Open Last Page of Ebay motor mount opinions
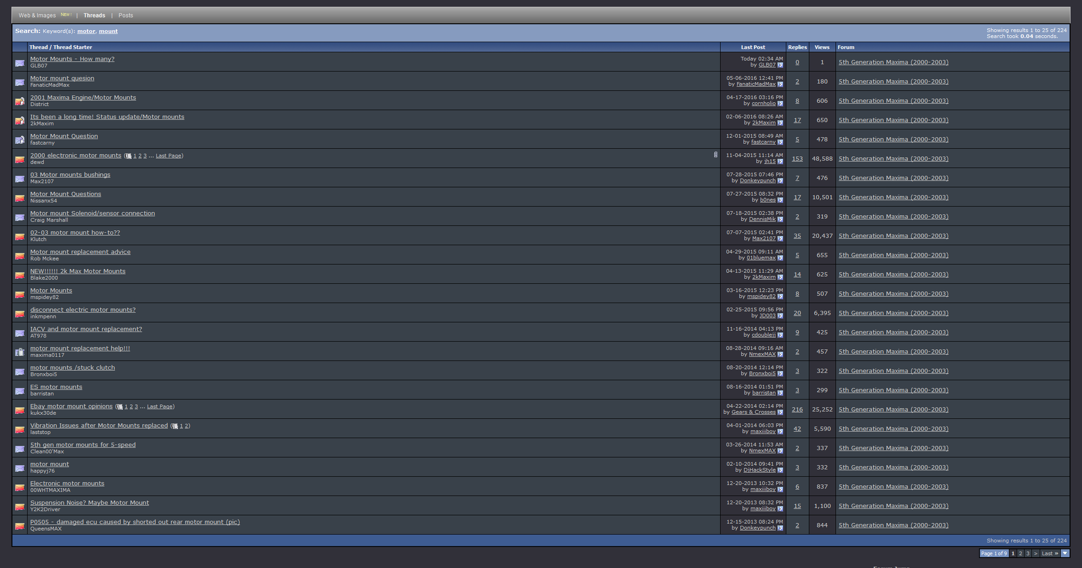 (x=160, y=406)
